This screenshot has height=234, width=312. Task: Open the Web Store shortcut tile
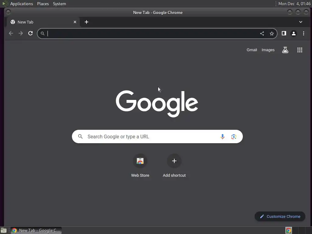pos(140,161)
